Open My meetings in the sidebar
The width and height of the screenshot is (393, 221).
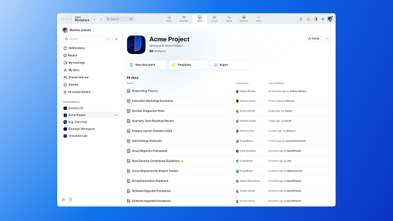(x=74, y=63)
